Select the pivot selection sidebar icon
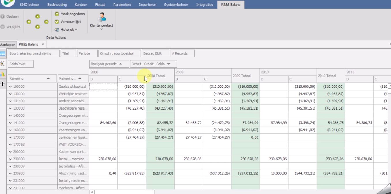 3,64
